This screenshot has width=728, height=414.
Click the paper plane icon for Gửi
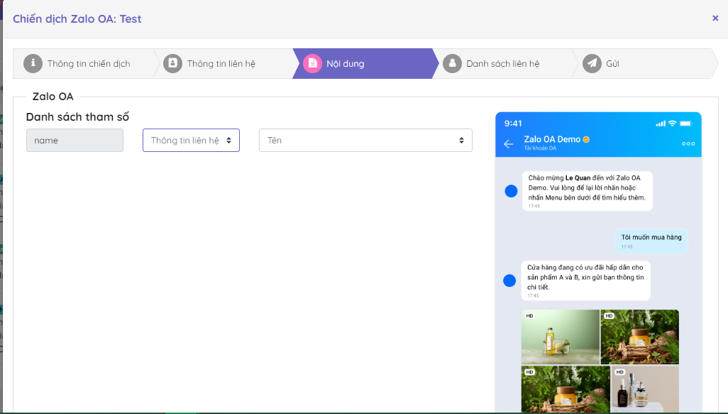click(592, 63)
